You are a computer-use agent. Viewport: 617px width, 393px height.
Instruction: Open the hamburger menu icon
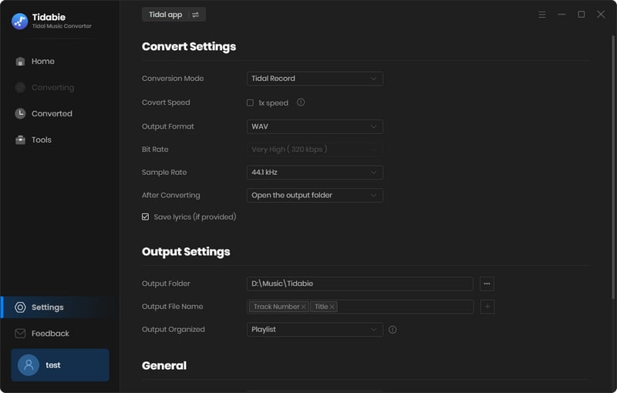[x=542, y=15]
